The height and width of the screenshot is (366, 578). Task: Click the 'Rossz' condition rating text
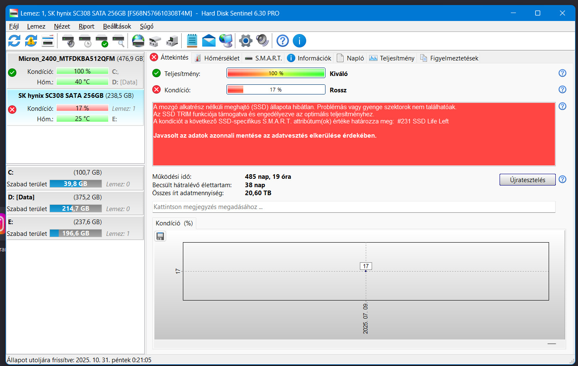tap(338, 90)
